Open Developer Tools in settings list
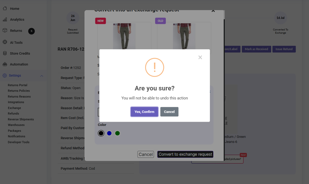This screenshot has width=309, height=184. click(19, 142)
